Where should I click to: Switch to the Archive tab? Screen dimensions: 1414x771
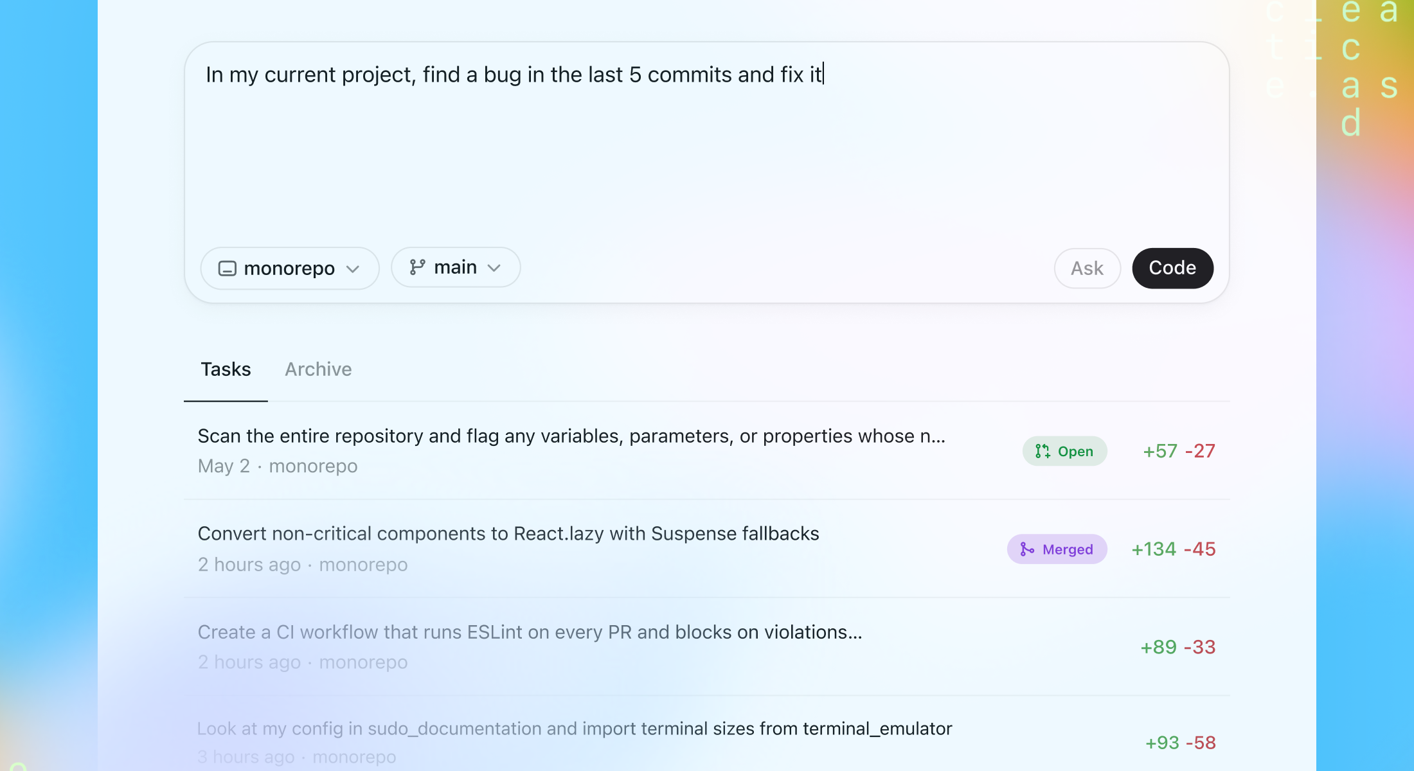(x=318, y=369)
